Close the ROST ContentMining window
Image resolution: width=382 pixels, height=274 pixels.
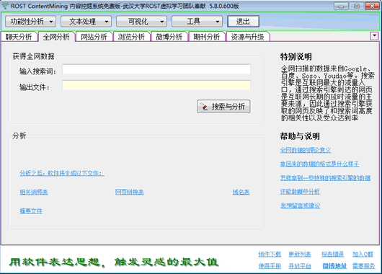[x=372, y=6]
